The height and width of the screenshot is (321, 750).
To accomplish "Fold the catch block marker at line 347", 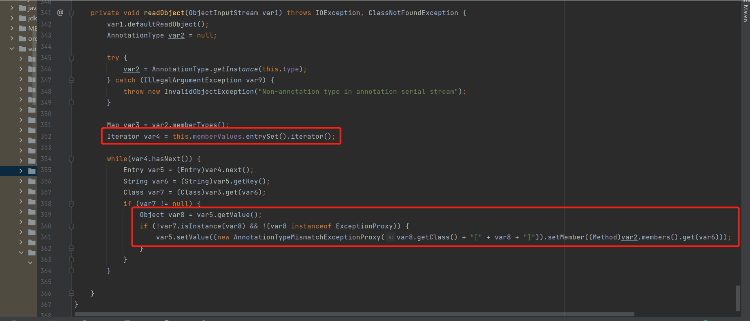I will (x=71, y=80).
